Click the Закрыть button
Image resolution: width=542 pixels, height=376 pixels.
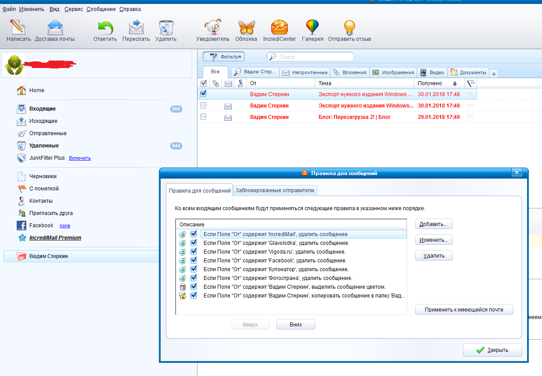[x=492, y=350]
